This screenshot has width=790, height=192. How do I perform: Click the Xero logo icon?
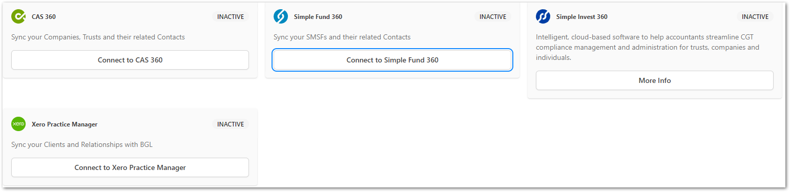tap(18, 124)
